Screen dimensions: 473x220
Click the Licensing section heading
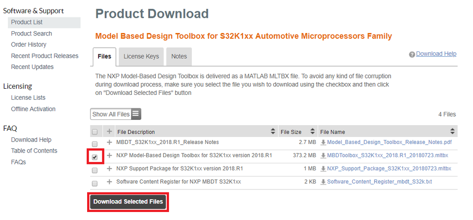(x=18, y=86)
